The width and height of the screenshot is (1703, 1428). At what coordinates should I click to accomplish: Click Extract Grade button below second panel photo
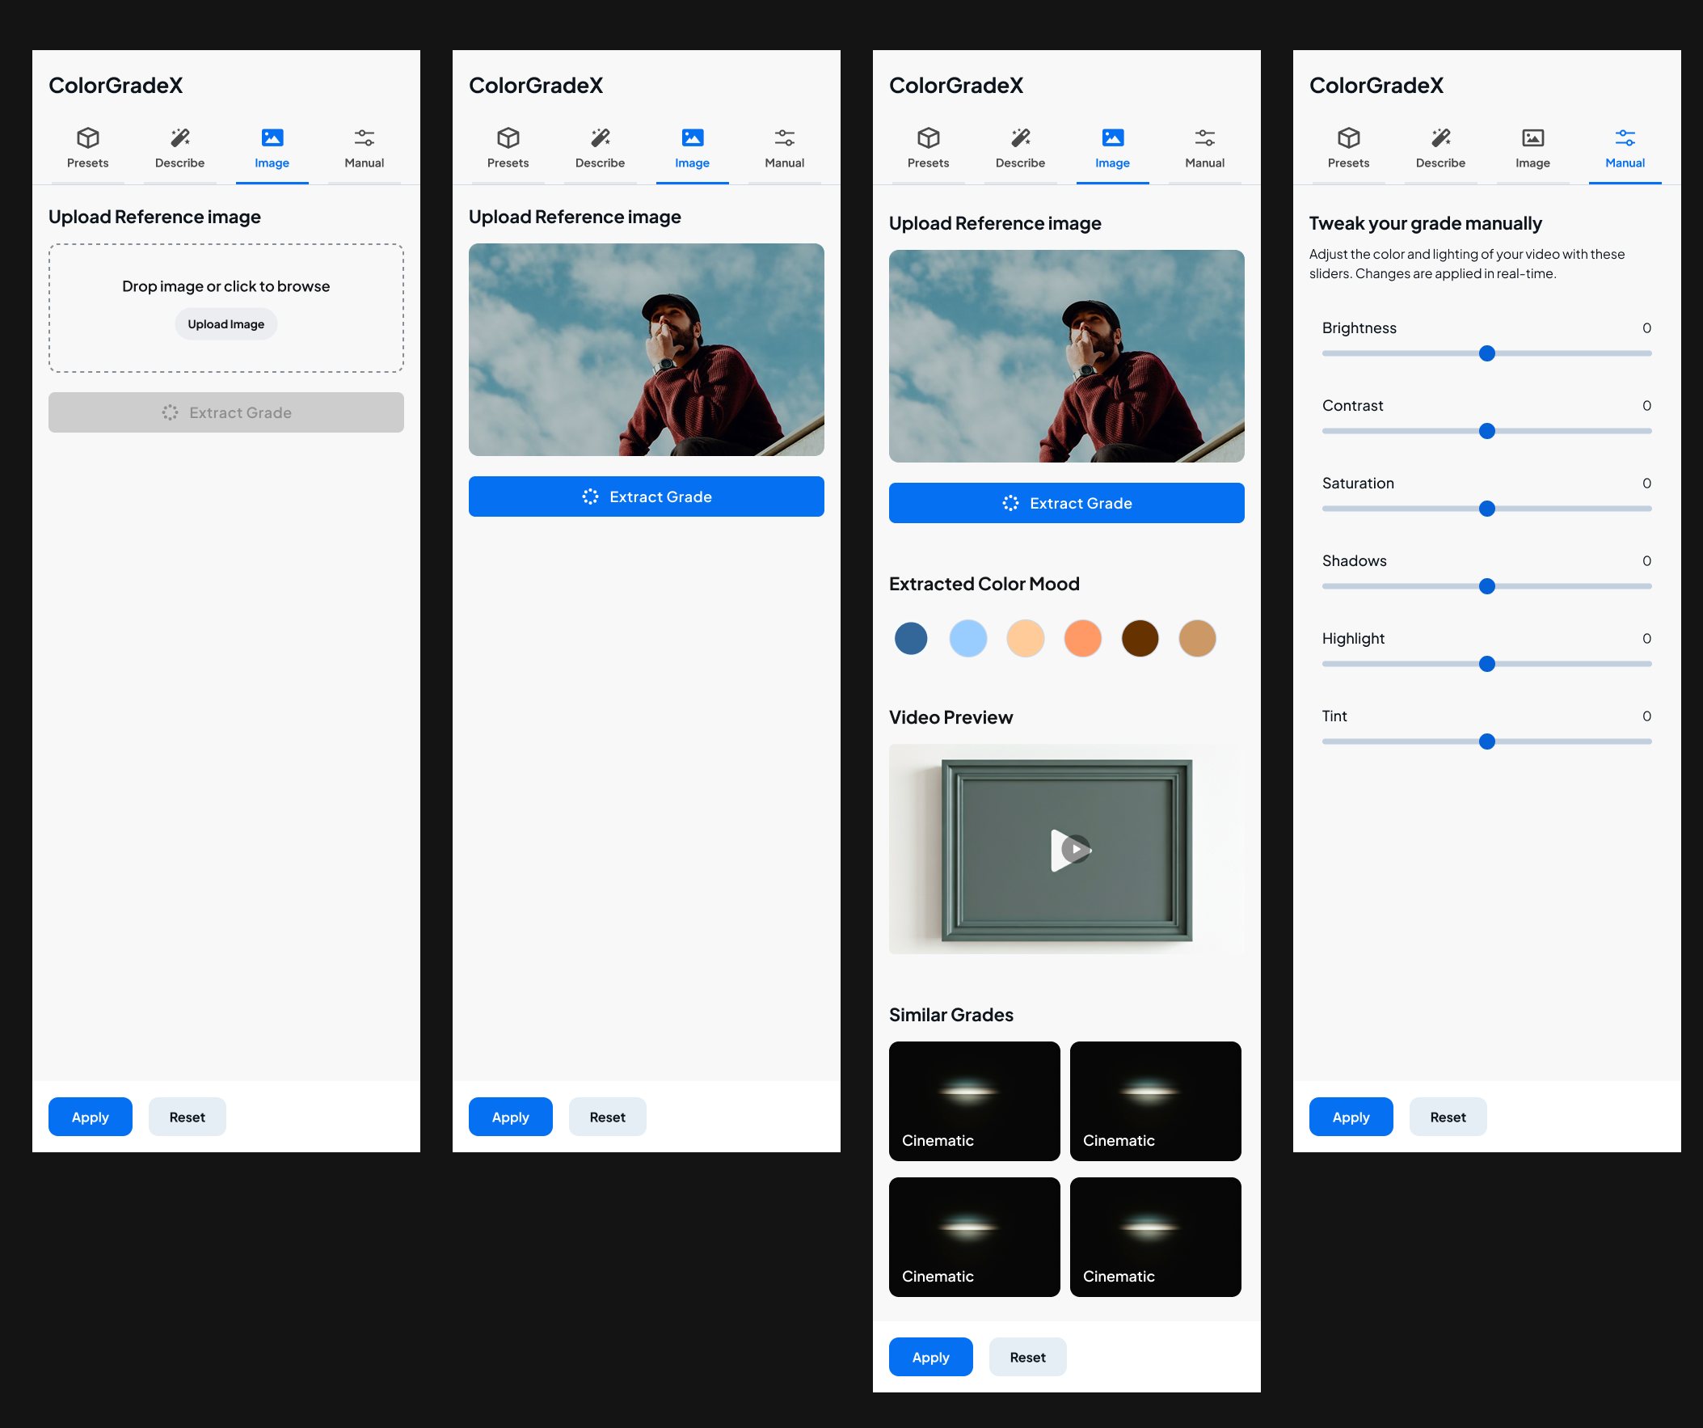[646, 497]
